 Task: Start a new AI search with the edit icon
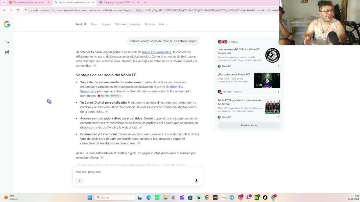point(7,52)
